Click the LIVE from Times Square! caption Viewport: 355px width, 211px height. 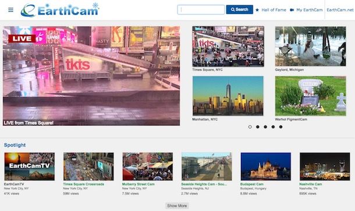[x=29, y=123]
